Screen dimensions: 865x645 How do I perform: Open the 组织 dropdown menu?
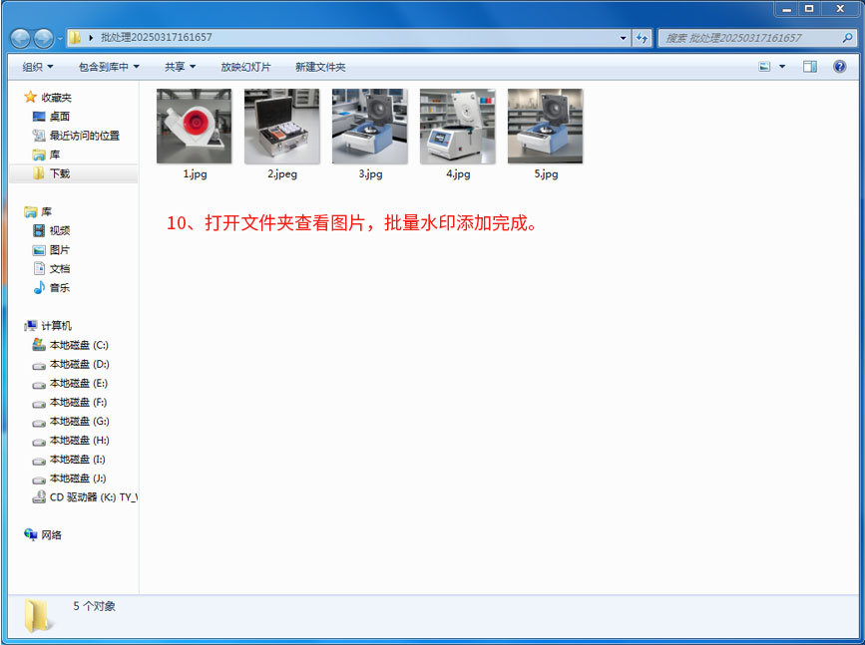[38, 67]
